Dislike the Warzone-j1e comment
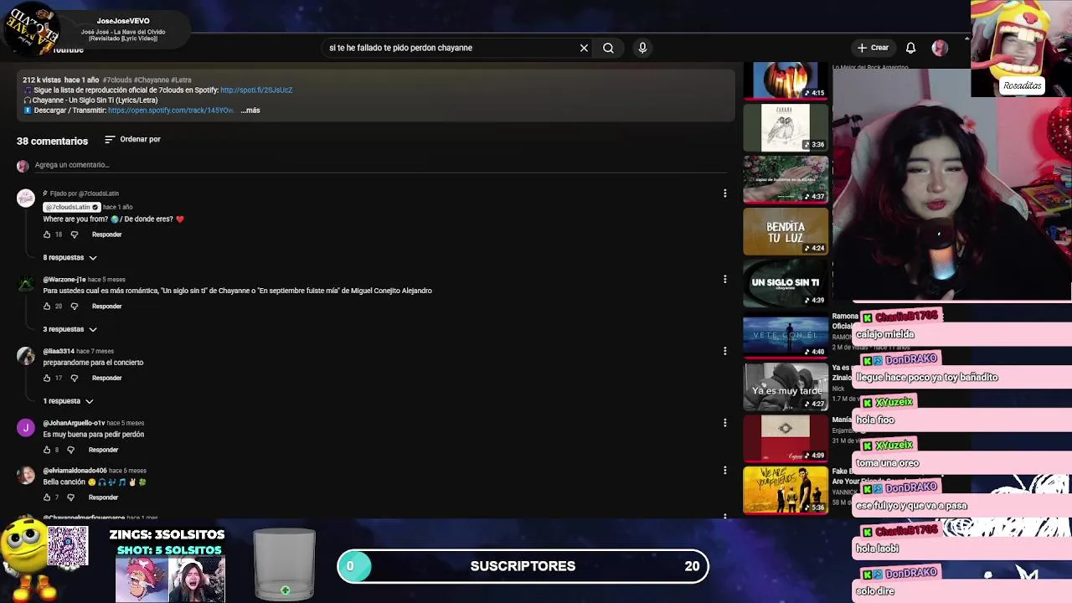Viewport: 1072px width, 603px height. point(75,307)
